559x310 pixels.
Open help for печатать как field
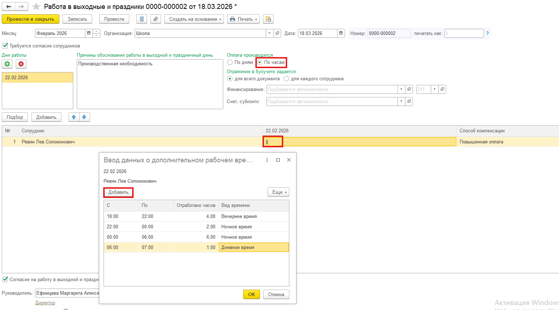[x=487, y=33]
